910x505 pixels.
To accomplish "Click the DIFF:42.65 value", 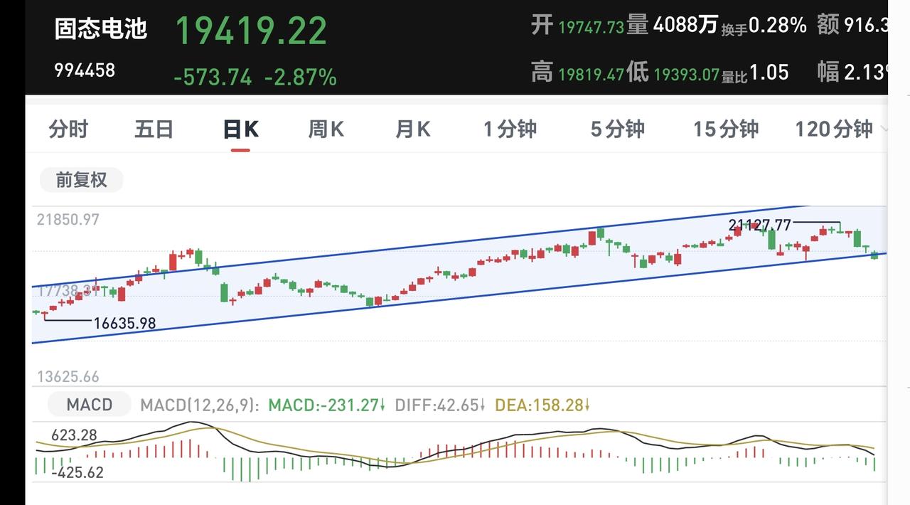I will (x=440, y=405).
